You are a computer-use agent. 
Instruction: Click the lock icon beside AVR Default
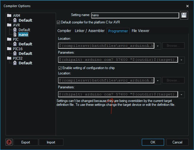point(15,30)
